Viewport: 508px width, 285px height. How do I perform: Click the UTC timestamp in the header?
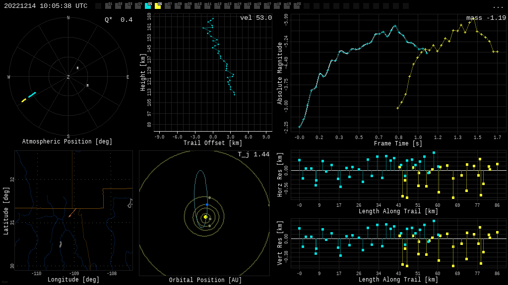(x=46, y=6)
